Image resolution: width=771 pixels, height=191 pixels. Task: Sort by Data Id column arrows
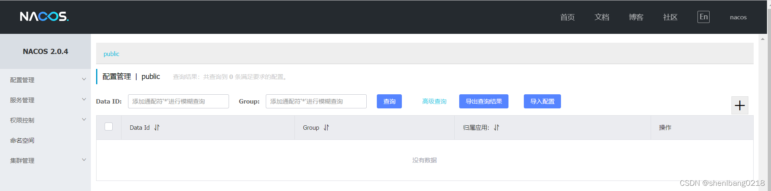(157, 128)
